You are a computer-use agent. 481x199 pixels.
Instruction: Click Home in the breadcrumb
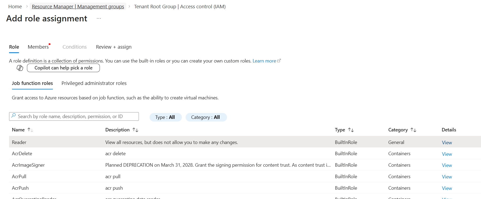coord(15,6)
